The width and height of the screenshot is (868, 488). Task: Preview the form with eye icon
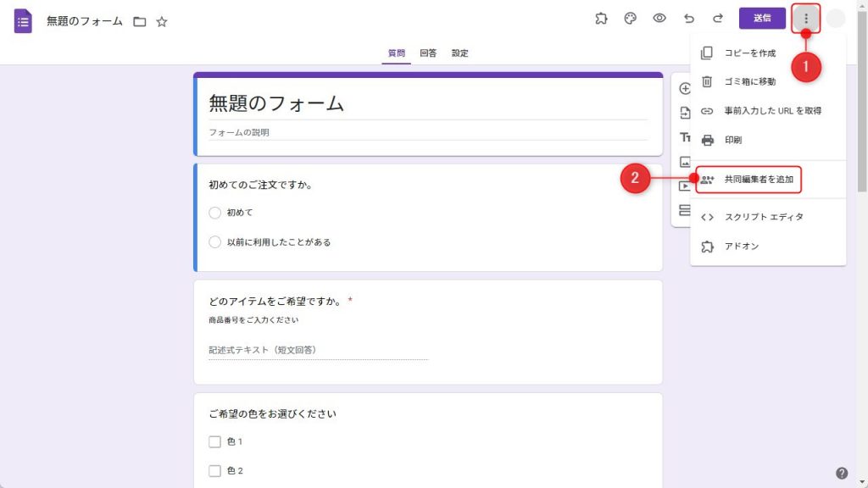pos(659,19)
